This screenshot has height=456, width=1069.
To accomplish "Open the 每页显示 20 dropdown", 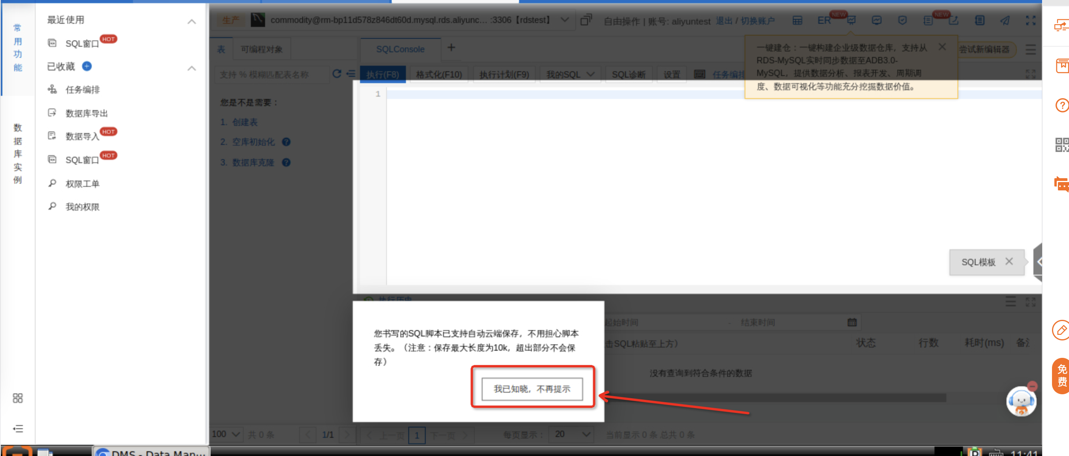I will (571, 434).
